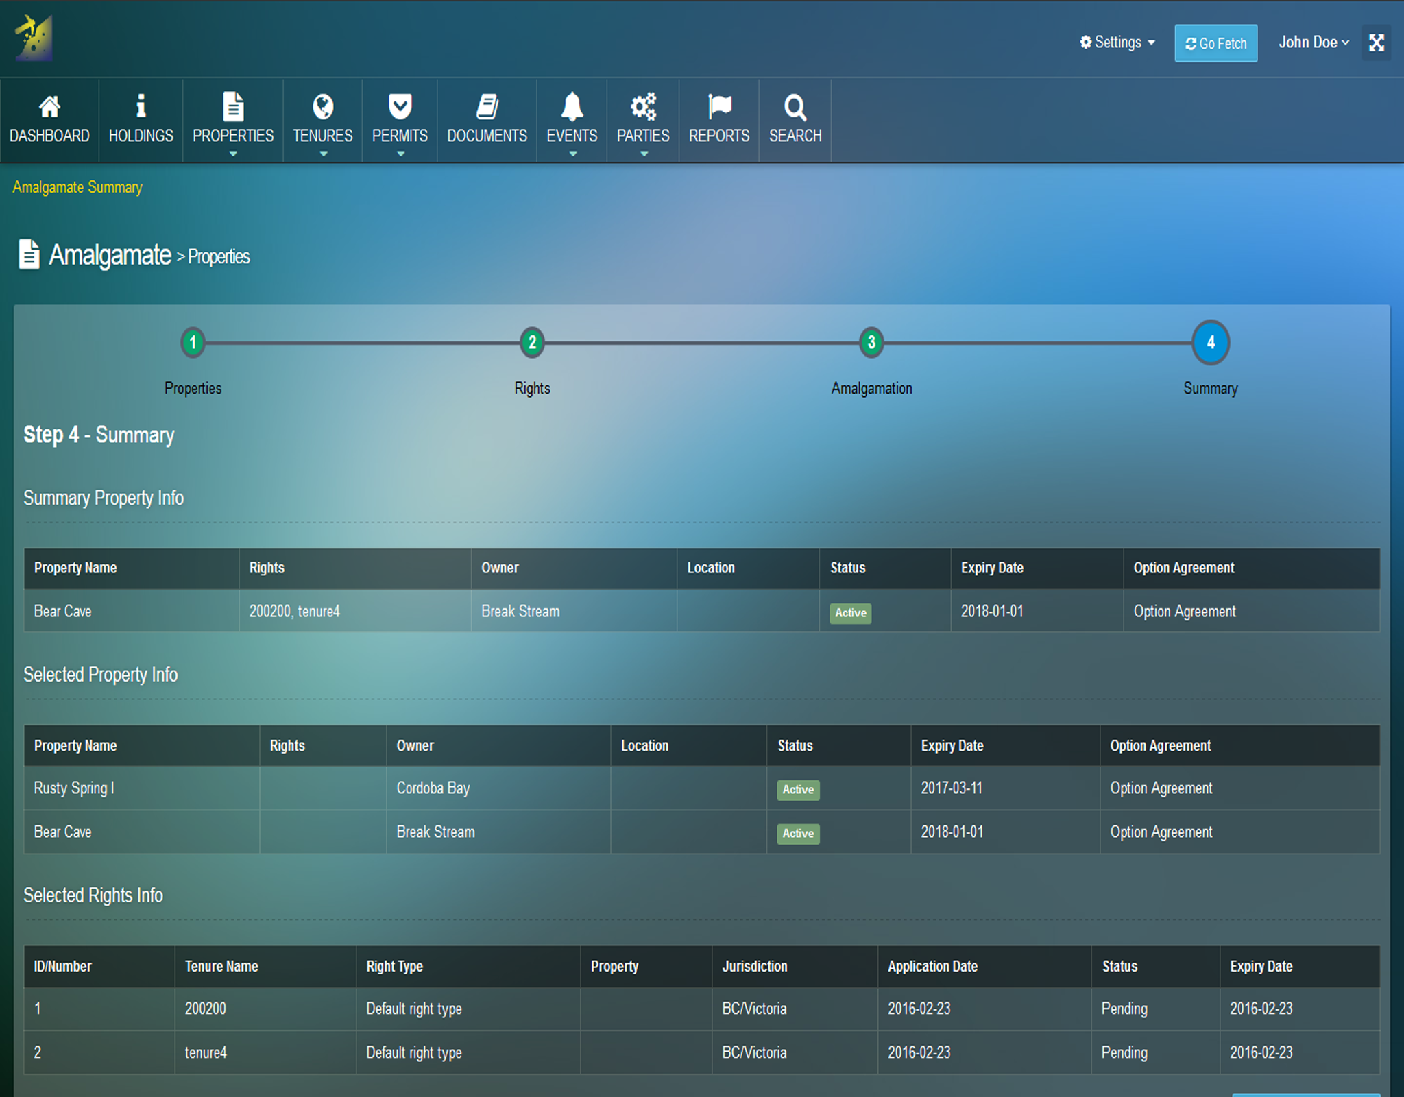Open the Settings dropdown

[1117, 42]
